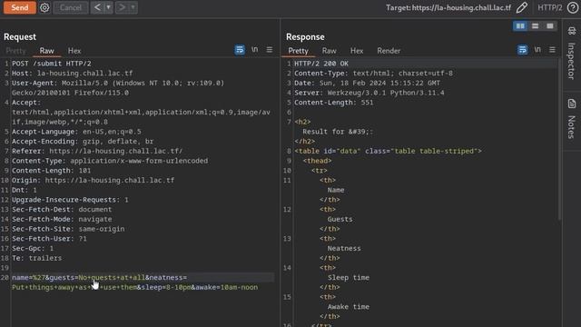Viewport: 581px width, 327px height.
Task: Select the Request Pretty tab
Action: click(x=16, y=51)
